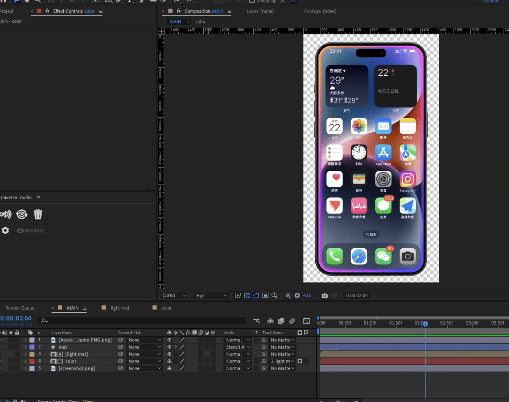Screen dimensions: 509x402
Task: Open the Half resolution dropdown
Action: coord(211,296)
